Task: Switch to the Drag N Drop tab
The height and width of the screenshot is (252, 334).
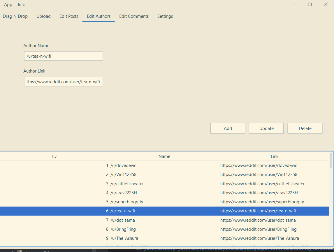Action: tap(15, 16)
